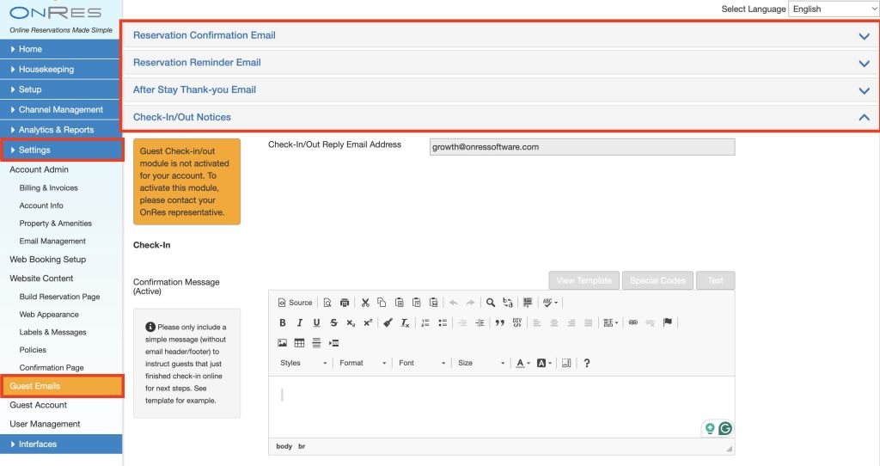
Task: Go to Billing & Invoices
Action: (49, 188)
